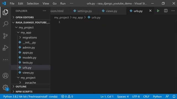Image resolution: width=177 pixels, height=99 pixels.
Task: Open tests.py from the file tree
Action: pyautogui.click(x=31, y=62)
